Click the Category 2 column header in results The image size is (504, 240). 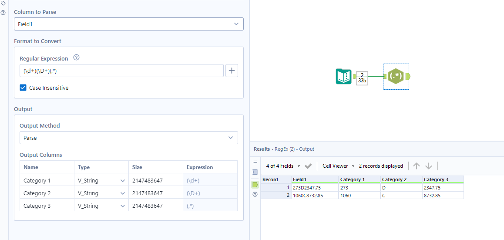(x=401, y=179)
